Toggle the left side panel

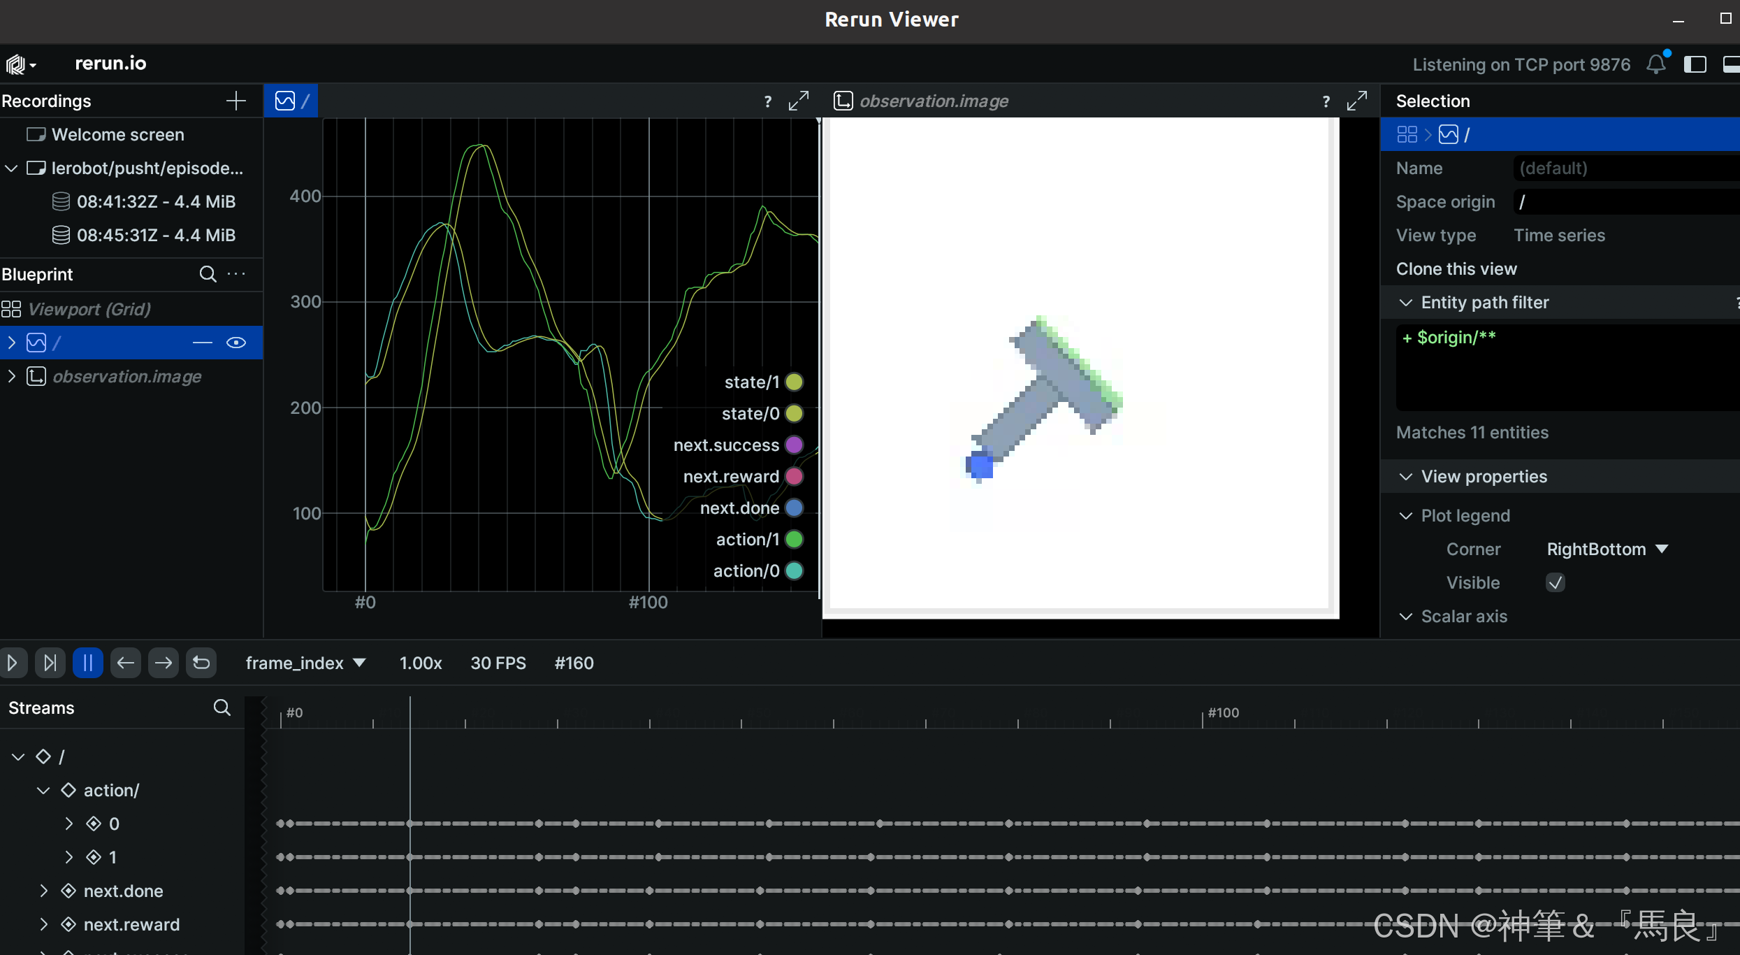(1695, 64)
